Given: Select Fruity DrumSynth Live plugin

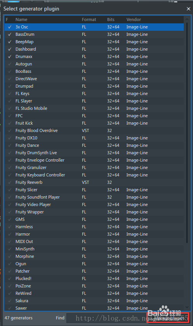Looking at the screenshot, I should coord(94,153).
